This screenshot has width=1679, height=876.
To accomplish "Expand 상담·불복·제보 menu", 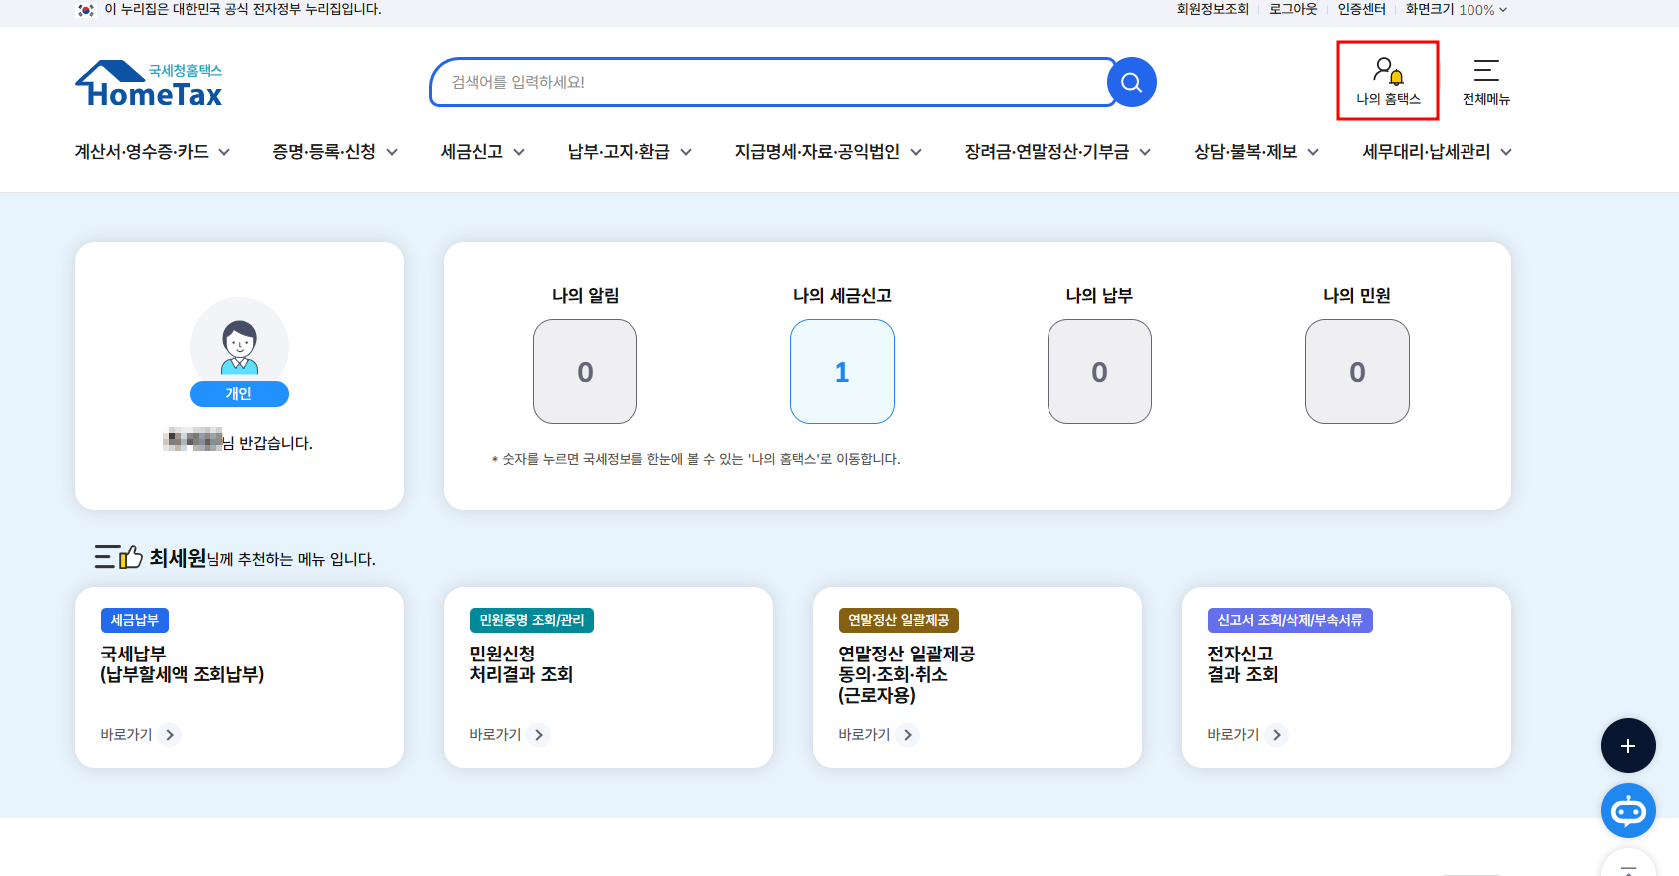I will pos(1257,152).
